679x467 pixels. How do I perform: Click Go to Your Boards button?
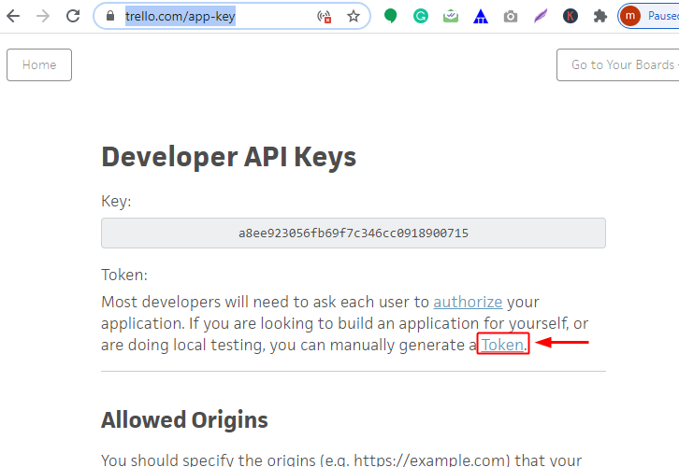(x=618, y=64)
